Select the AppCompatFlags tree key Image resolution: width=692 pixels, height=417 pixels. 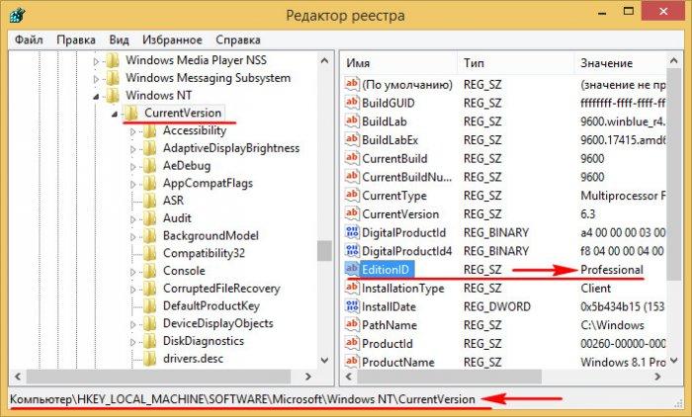coord(208,183)
